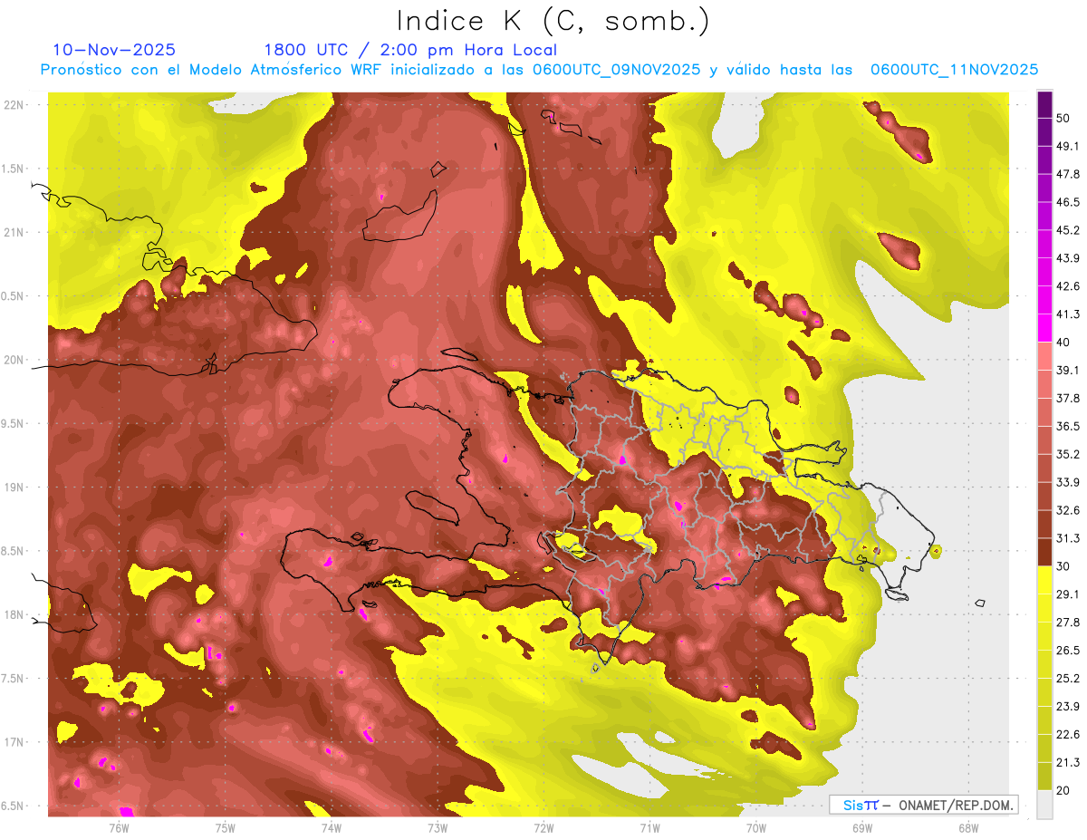This screenshot has width=1087, height=840.
Task: Click the '72W' longitude axis label
Action: (x=543, y=827)
